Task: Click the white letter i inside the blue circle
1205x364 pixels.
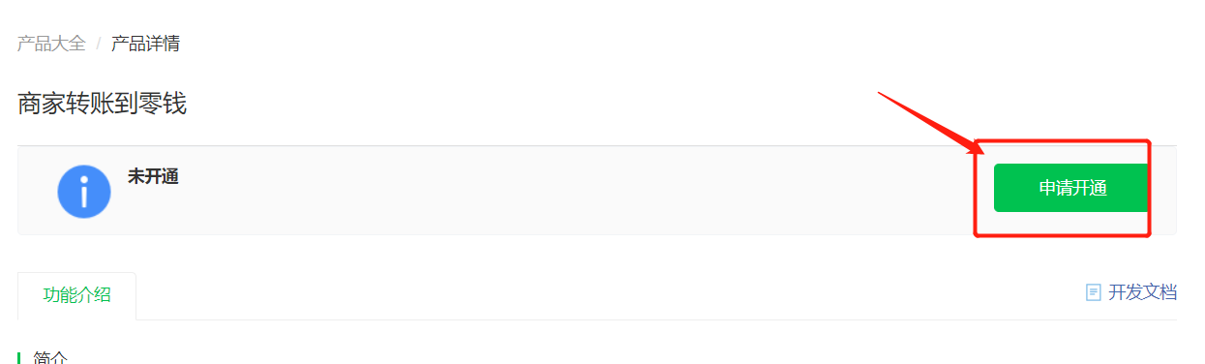Action: coord(84,192)
